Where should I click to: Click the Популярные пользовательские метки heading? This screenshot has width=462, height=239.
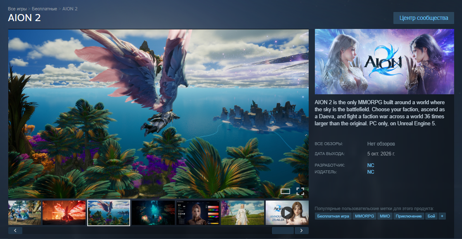click(374, 208)
